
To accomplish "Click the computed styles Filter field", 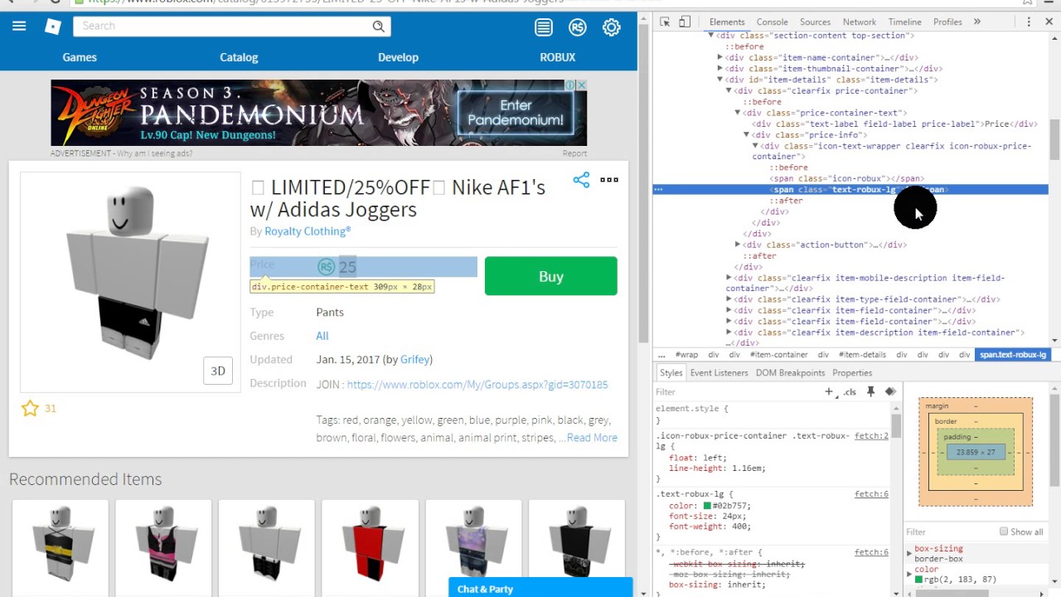I will coord(949,531).
